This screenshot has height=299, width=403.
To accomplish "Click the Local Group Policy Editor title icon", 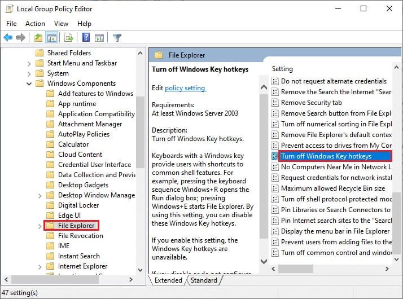I will coord(9,8).
